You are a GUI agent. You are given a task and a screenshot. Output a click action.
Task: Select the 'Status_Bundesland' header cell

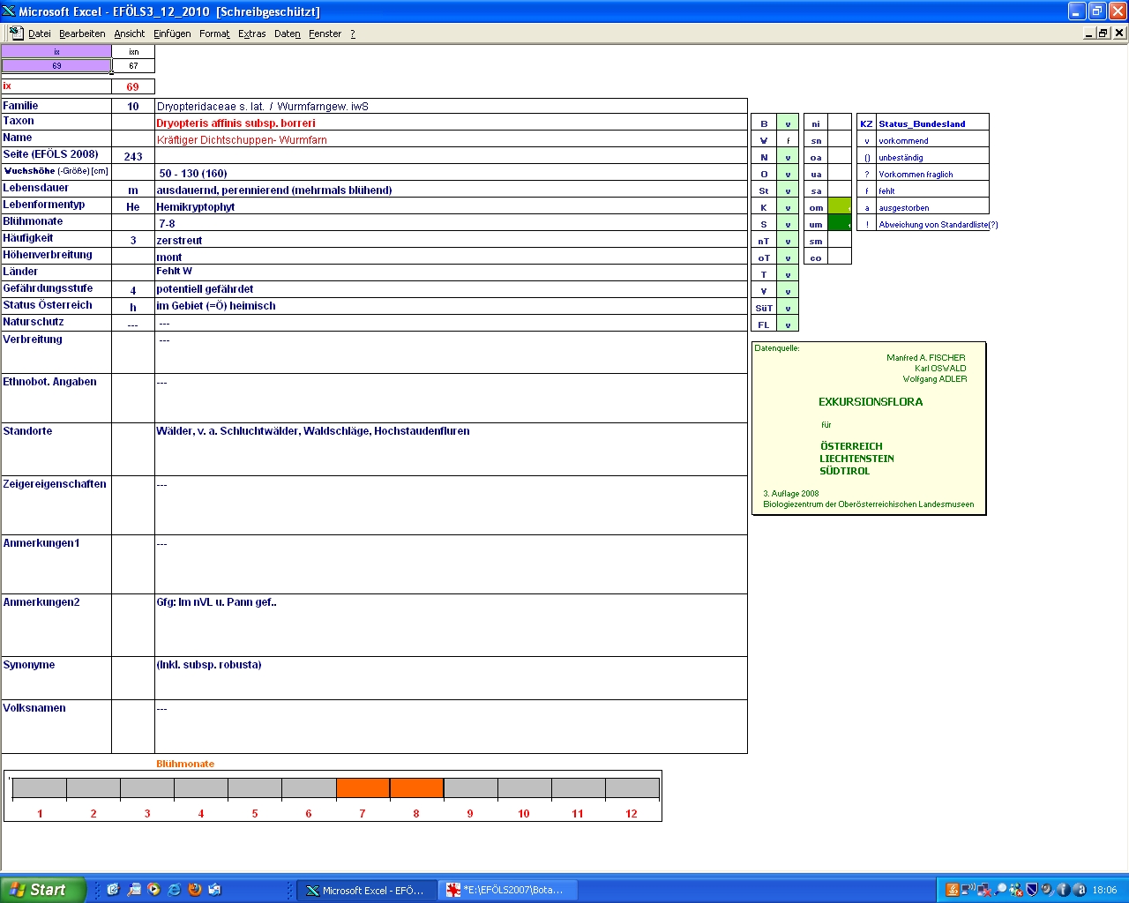[932, 123]
